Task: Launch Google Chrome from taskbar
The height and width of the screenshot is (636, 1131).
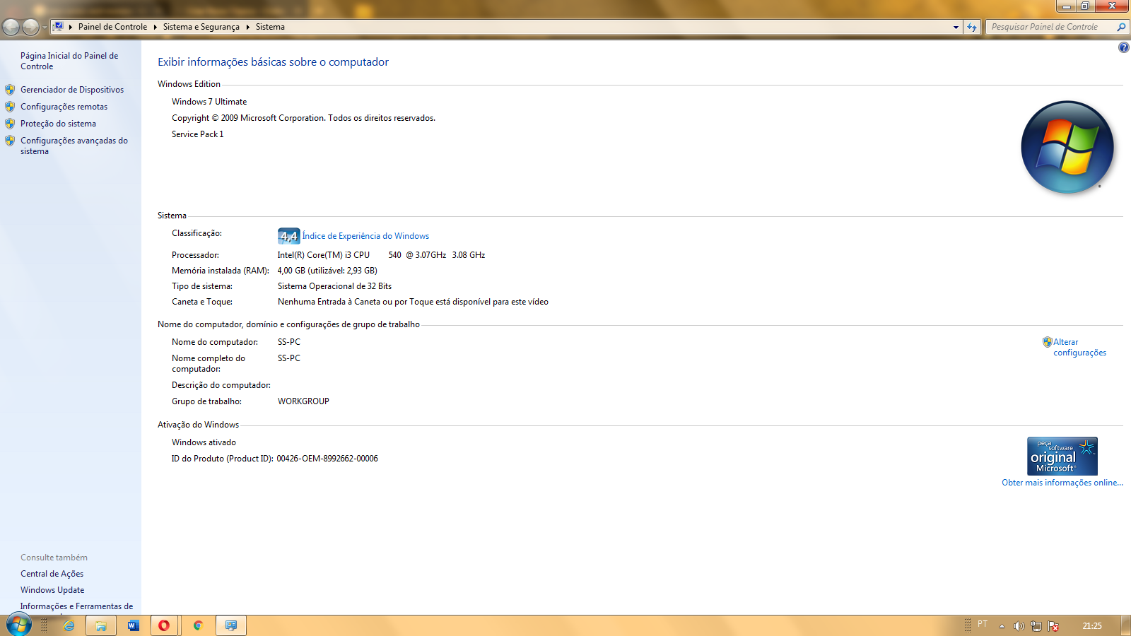Action: (x=198, y=625)
